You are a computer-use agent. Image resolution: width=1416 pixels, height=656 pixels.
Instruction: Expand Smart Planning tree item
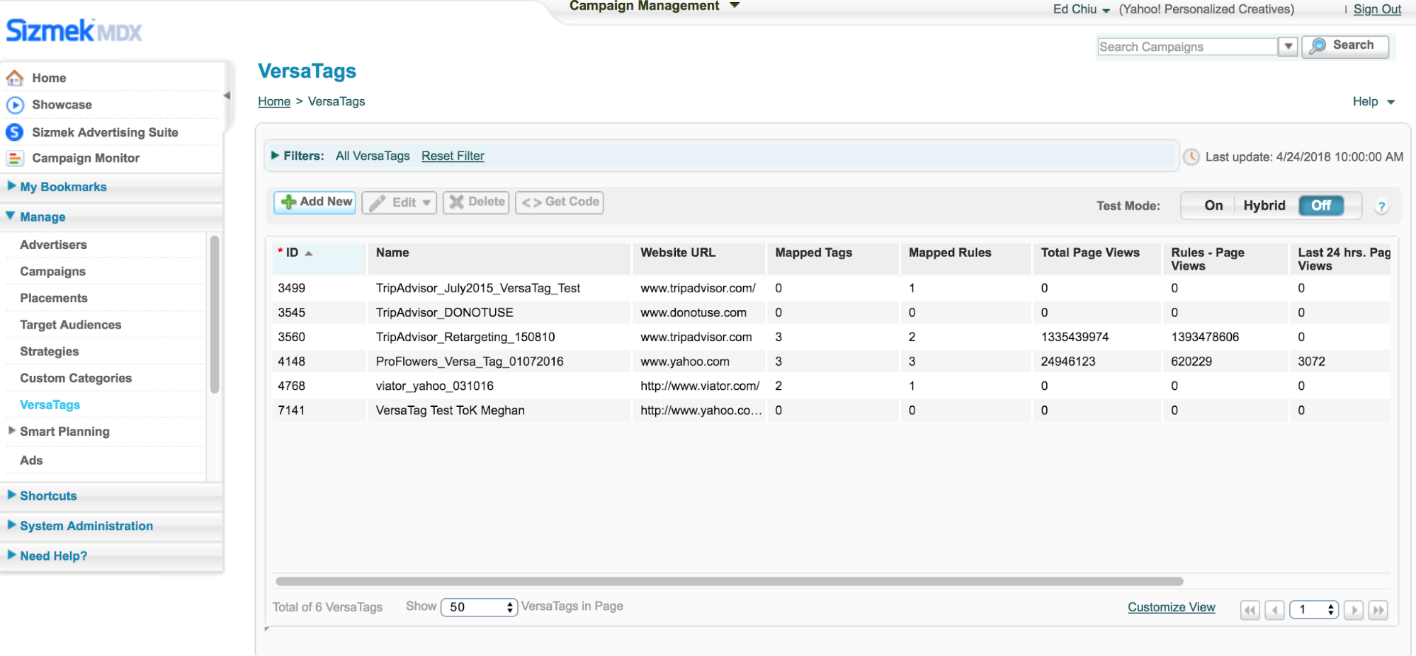(x=12, y=431)
